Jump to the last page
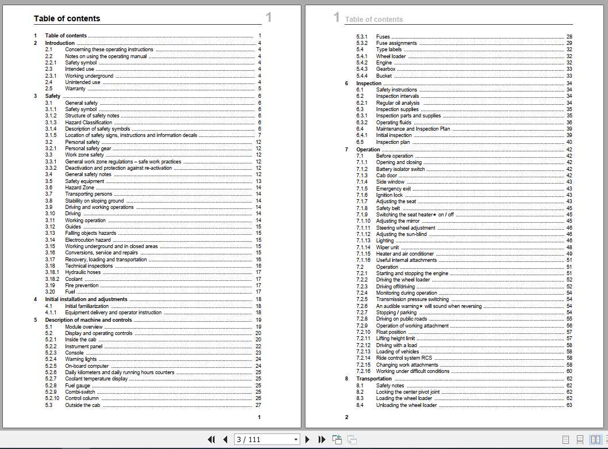Image resolution: width=608 pixels, height=449 pixels. click(322, 439)
